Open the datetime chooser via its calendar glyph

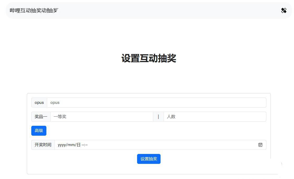click(260, 145)
